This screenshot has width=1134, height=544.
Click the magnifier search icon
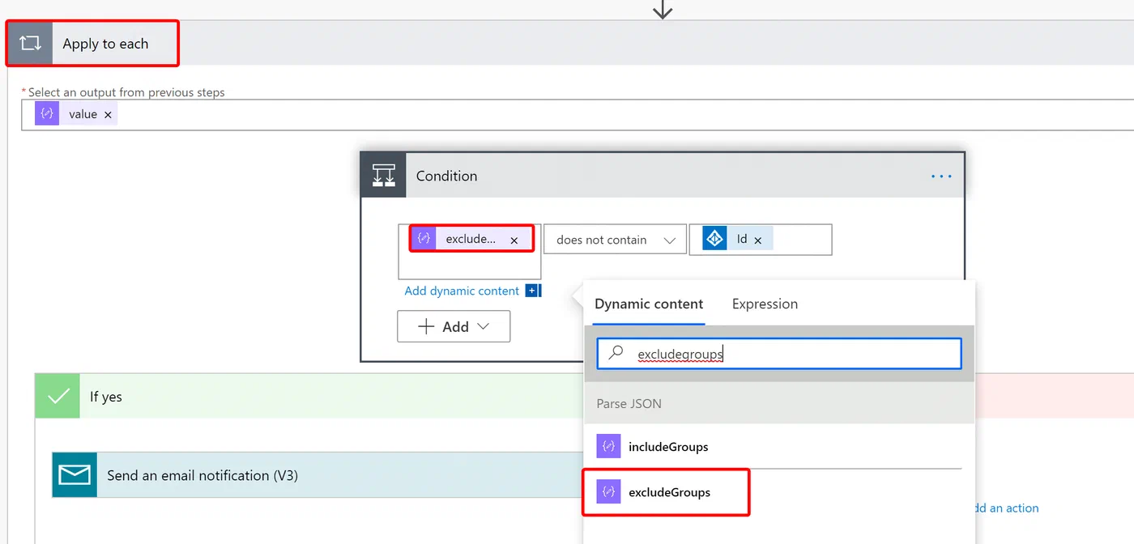(616, 353)
